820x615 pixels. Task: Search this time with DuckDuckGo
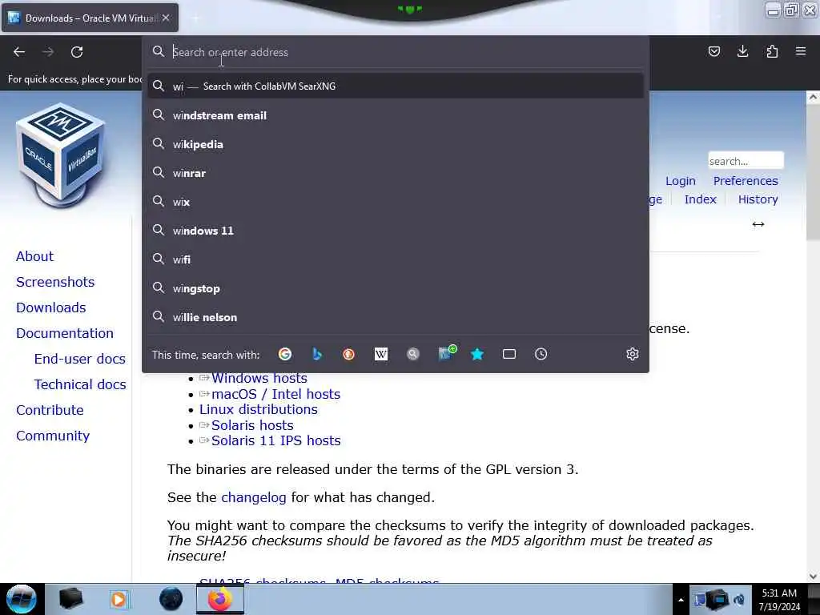pos(349,354)
